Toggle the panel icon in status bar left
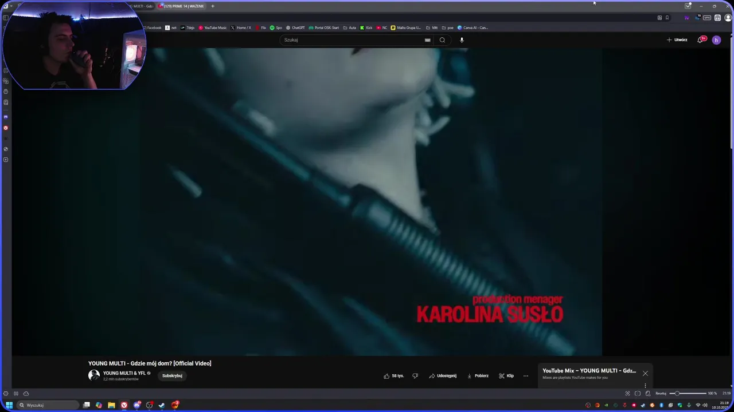The image size is (734, 412). 16,394
